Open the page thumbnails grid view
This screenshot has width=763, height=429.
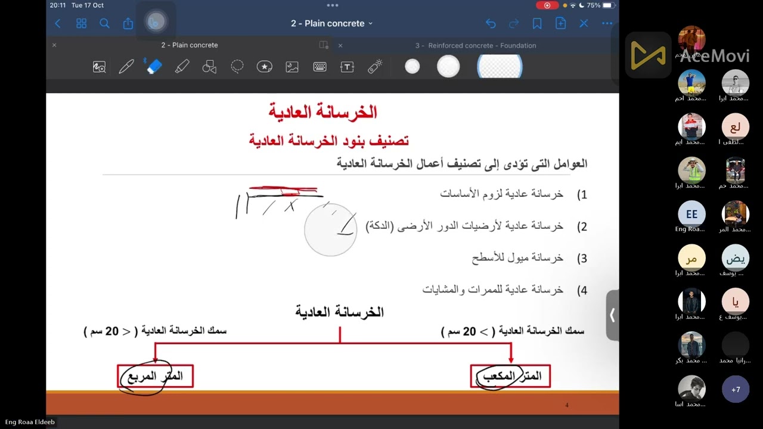click(82, 24)
